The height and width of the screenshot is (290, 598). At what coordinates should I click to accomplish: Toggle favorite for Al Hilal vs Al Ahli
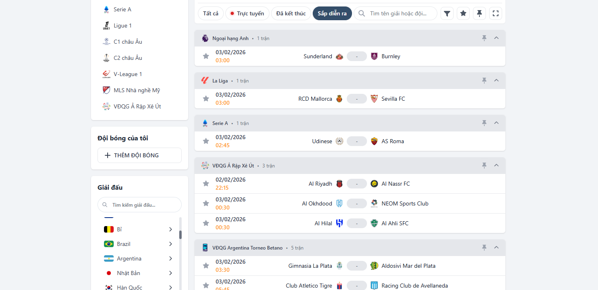[x=206, y=223]
